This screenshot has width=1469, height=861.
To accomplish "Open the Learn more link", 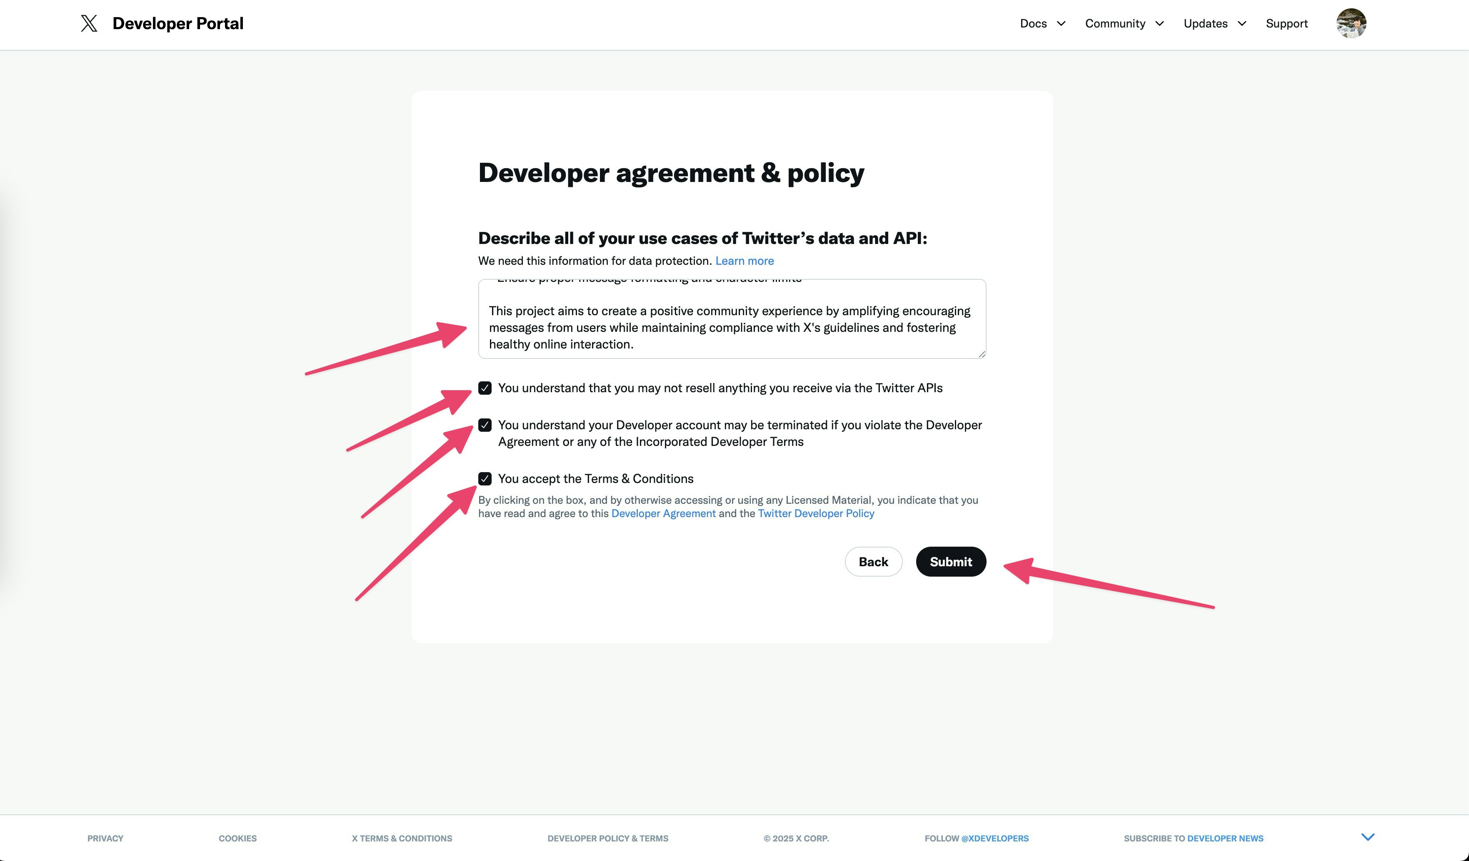I will [x=744, y=261].
